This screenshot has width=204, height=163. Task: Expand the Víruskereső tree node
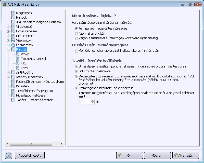pos(8,27)
